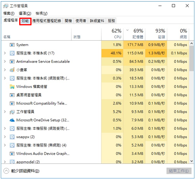Expand the wsappx (2) group
The height and width of the screenshot is (180, 196).
[x=5, y=137]
